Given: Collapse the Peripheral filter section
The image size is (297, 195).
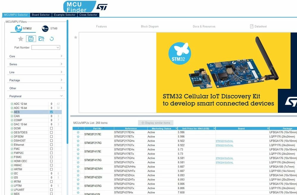Looking at the screenshot, I should pyautogui.click(x=36, y=96).
